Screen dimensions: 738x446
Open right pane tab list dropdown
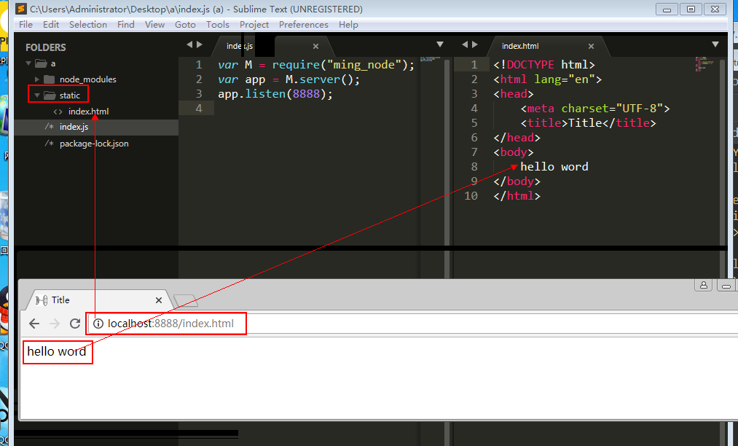pos(715,44)
